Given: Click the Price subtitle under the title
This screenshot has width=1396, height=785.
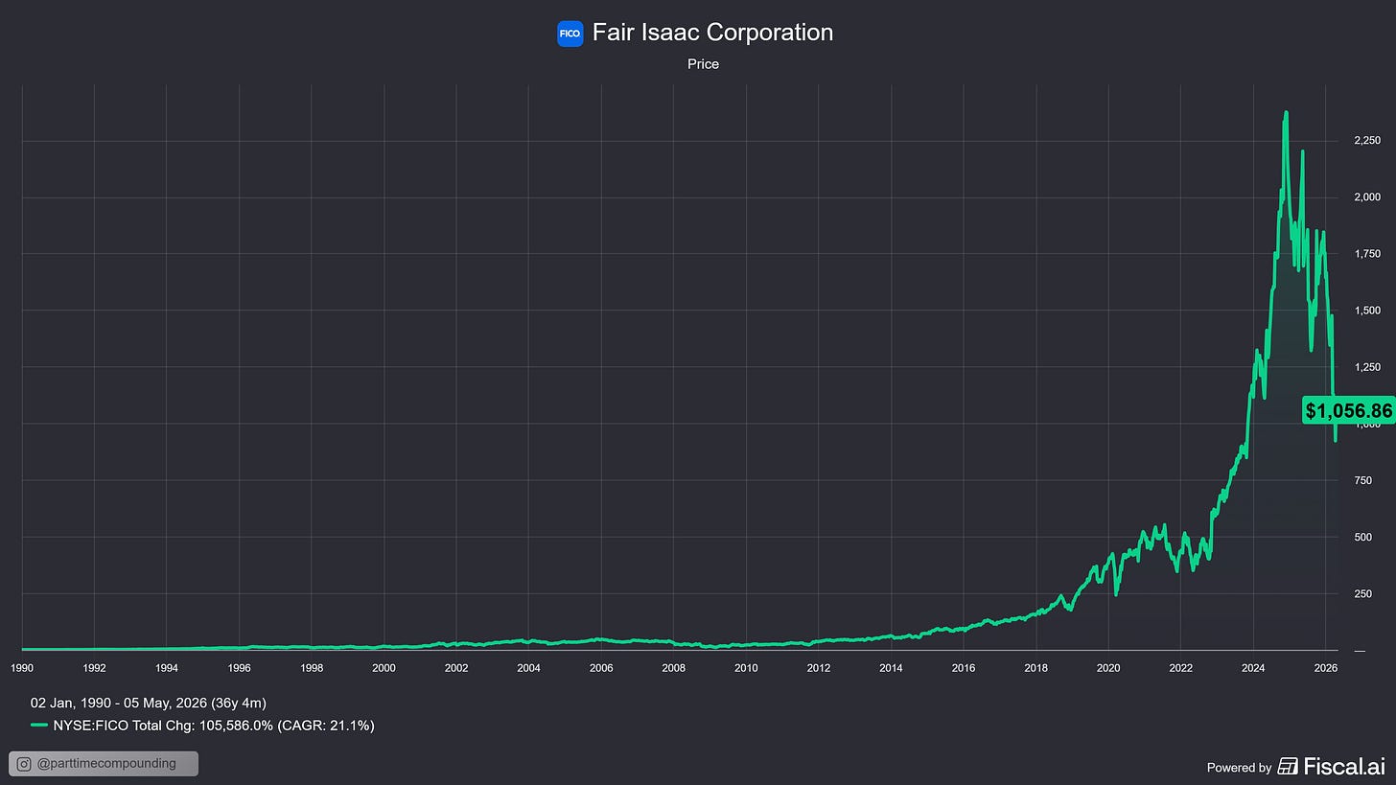Looking at the screenshot, I should [703, 64].
